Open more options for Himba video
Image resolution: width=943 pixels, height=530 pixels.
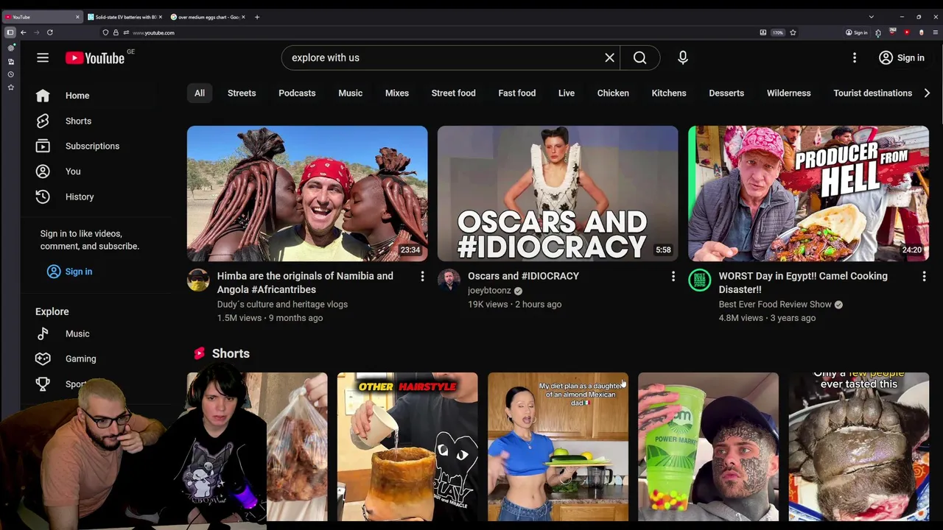[x=422, y=276]
